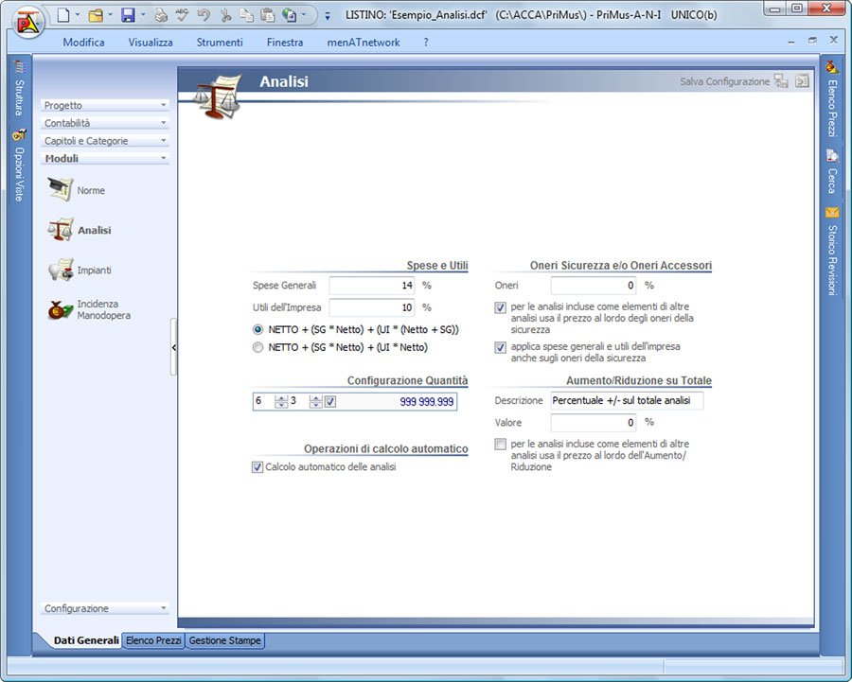Switch to the Gestione Stampe tab
The height and width of the screenshot is (682, 852).
click(x=224, y=640)
